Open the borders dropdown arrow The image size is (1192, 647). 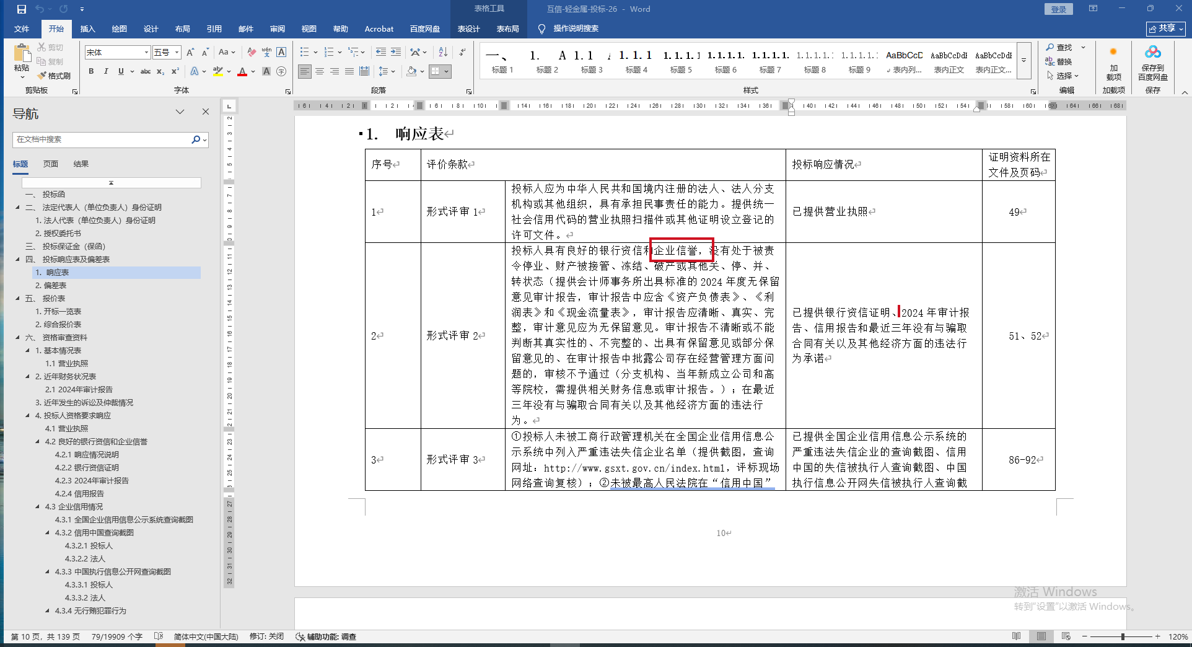click(446, 71)
